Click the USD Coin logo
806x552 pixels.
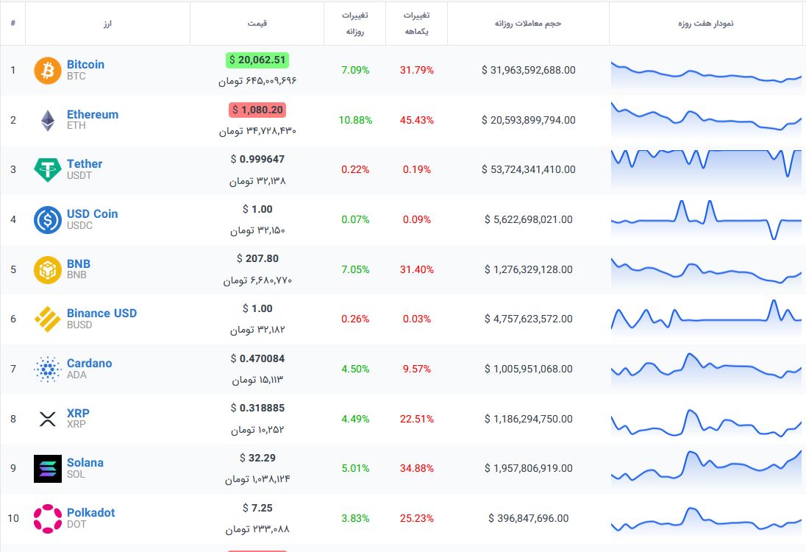coord(48,219)
